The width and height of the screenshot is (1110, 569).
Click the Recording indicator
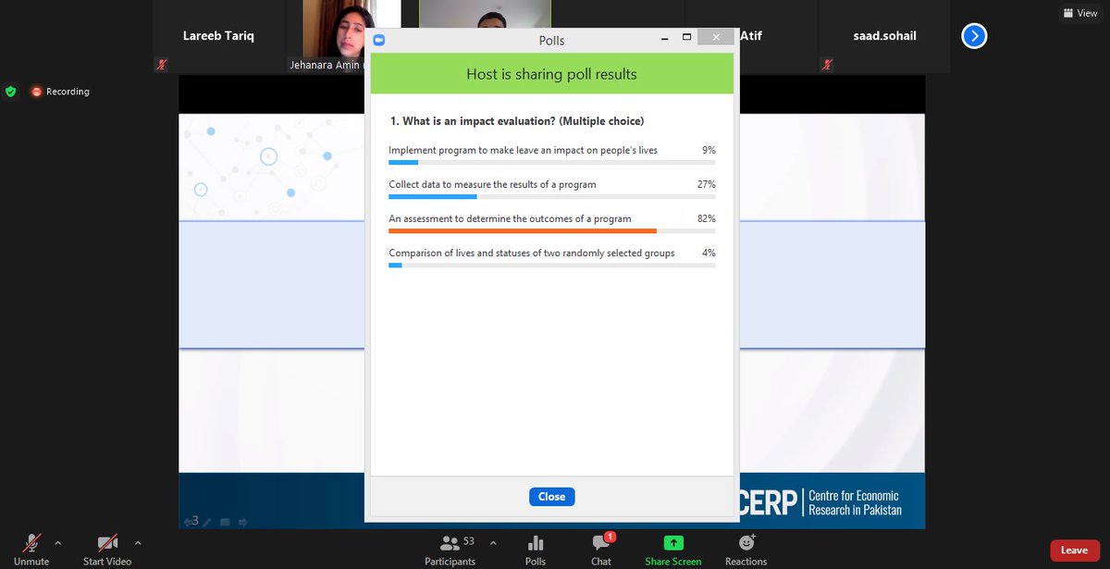(x=60, y=92)
